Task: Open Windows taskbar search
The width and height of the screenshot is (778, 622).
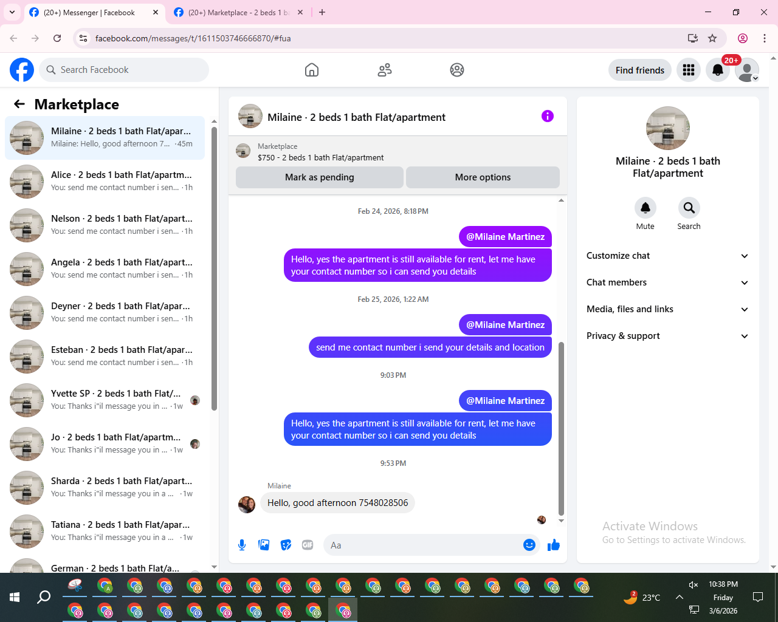Action: pos(44,597)
